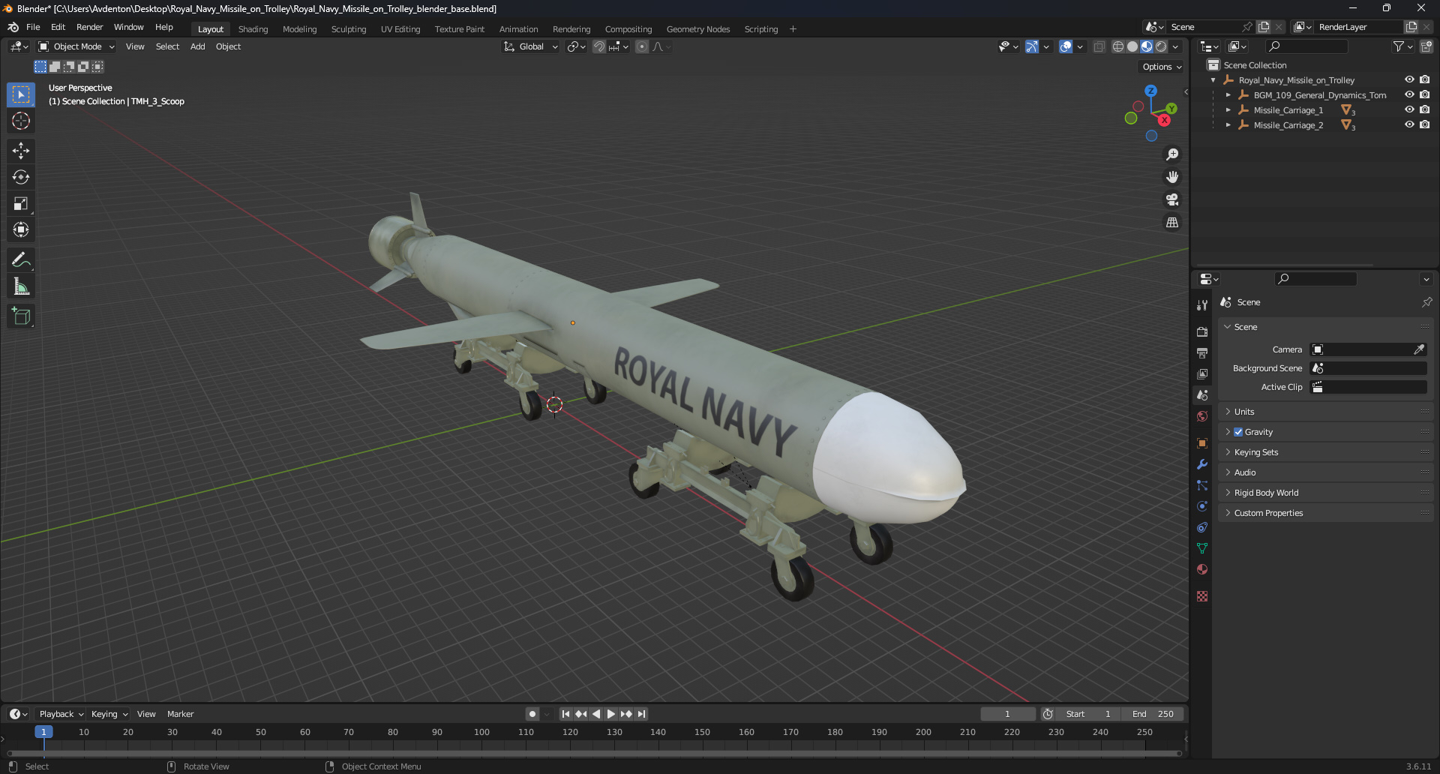The width and height of the screenshot is (1440, 774).
Task: Open the Physics properties tab
Action: tap(1202, 506)
